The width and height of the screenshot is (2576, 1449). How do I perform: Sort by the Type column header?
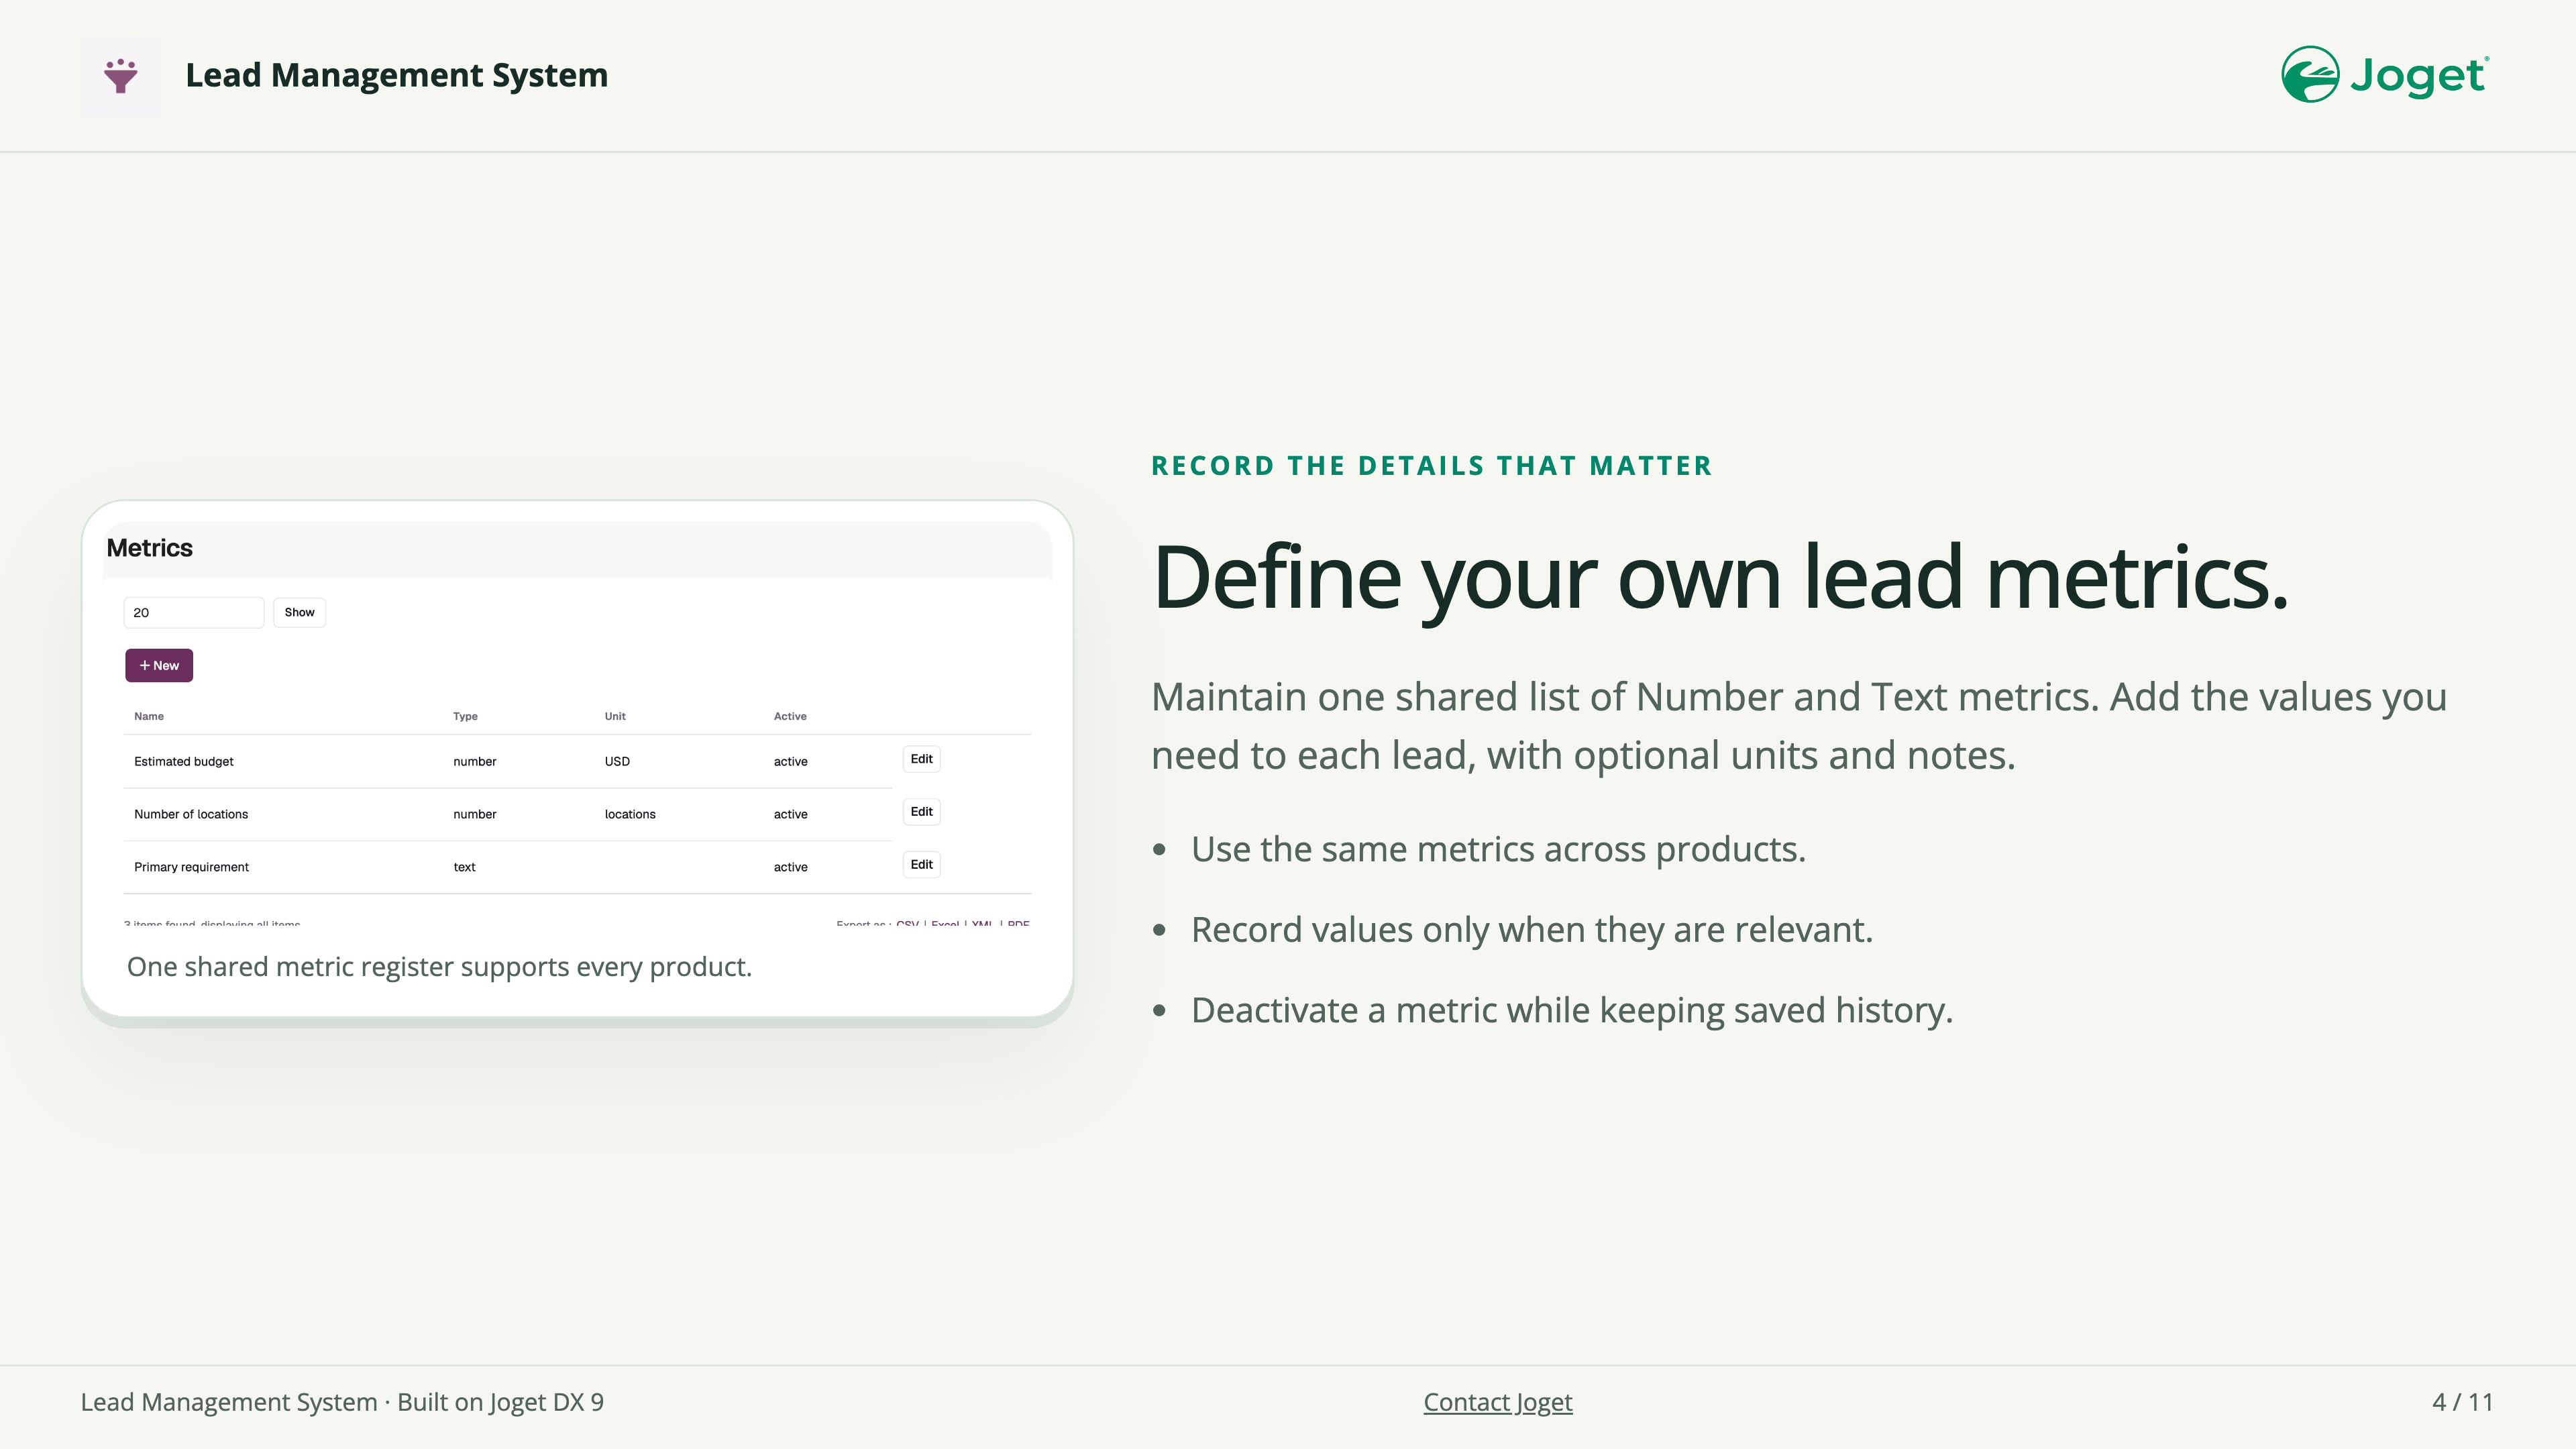tap(465, 716)
